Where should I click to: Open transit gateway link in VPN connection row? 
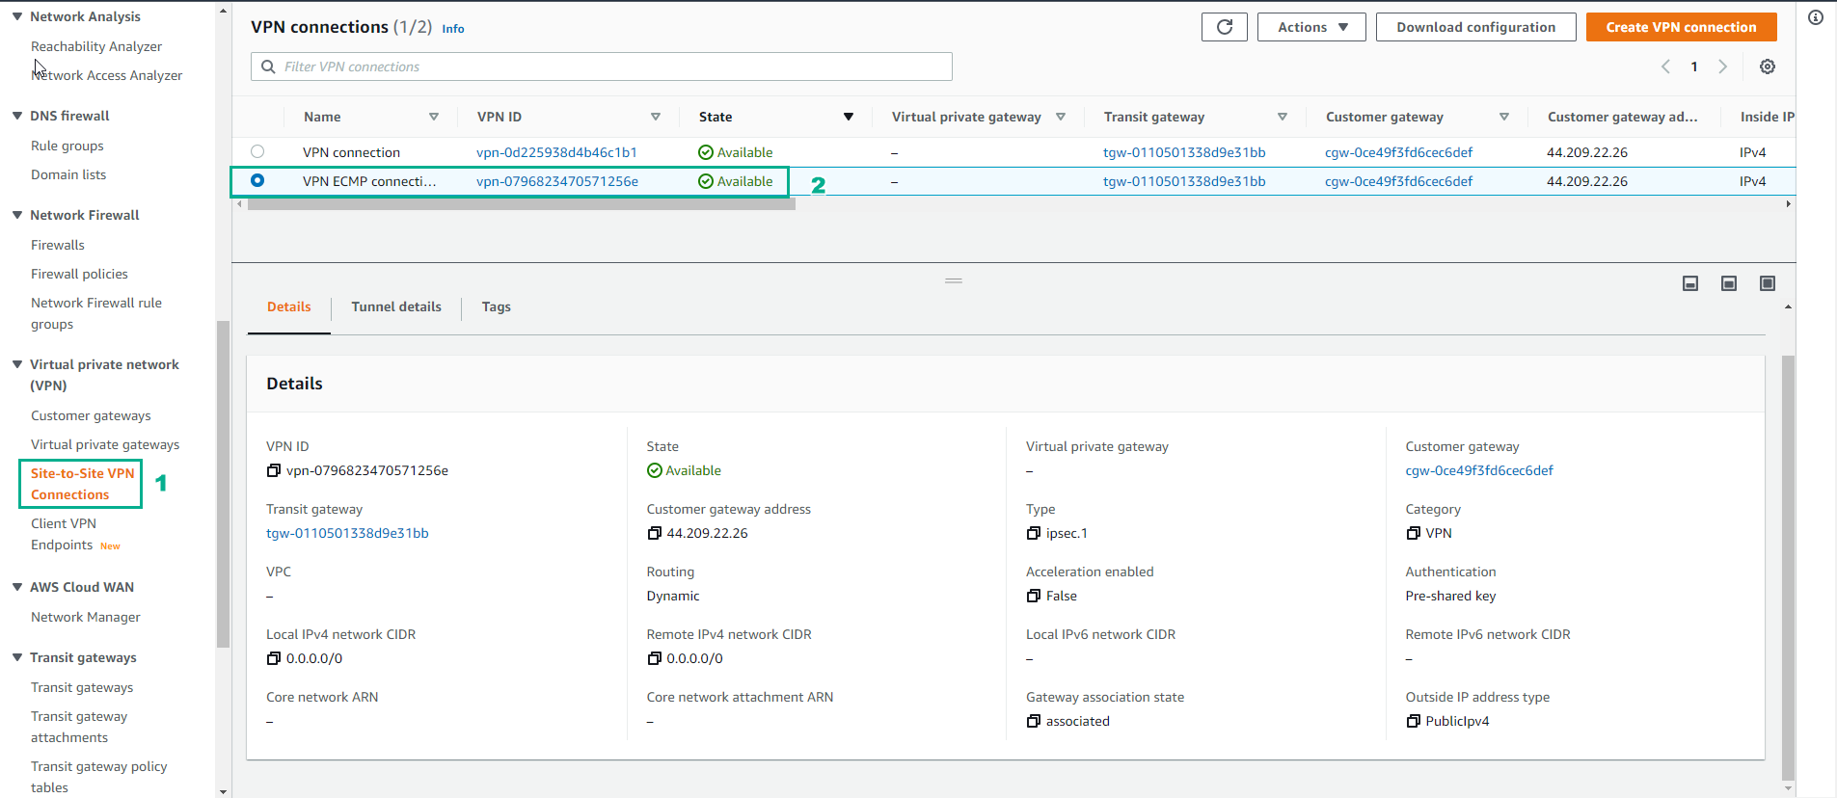pos(1184,152)
